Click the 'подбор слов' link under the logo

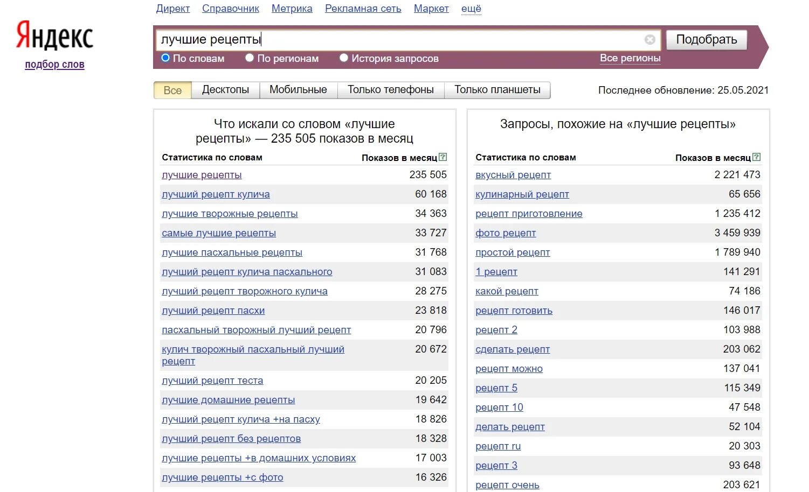[54, 65]
